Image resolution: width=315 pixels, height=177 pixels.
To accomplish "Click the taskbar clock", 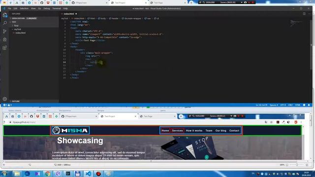I will (x=306, y=174).
